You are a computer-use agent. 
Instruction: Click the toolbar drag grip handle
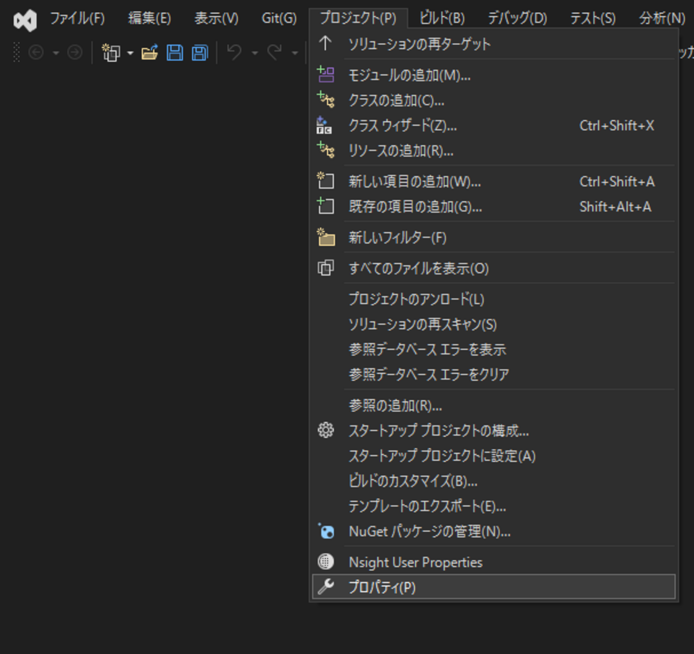tap(17, 52)
